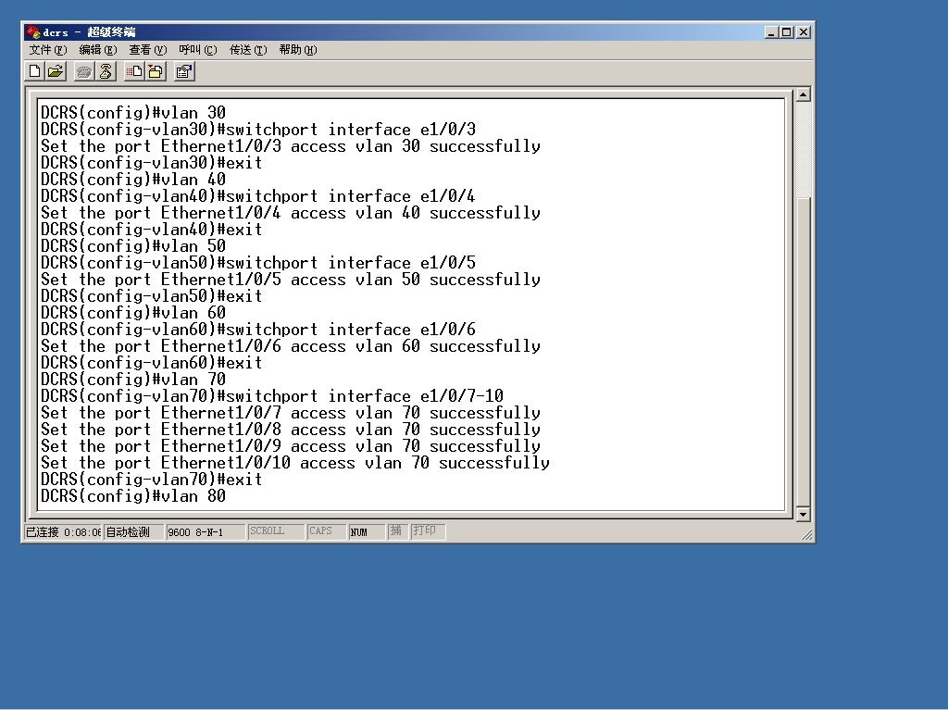The height and width of the screenshot is (711, 948).
Task: Click the Send file toolbar icon
Action: pos(133,71)
